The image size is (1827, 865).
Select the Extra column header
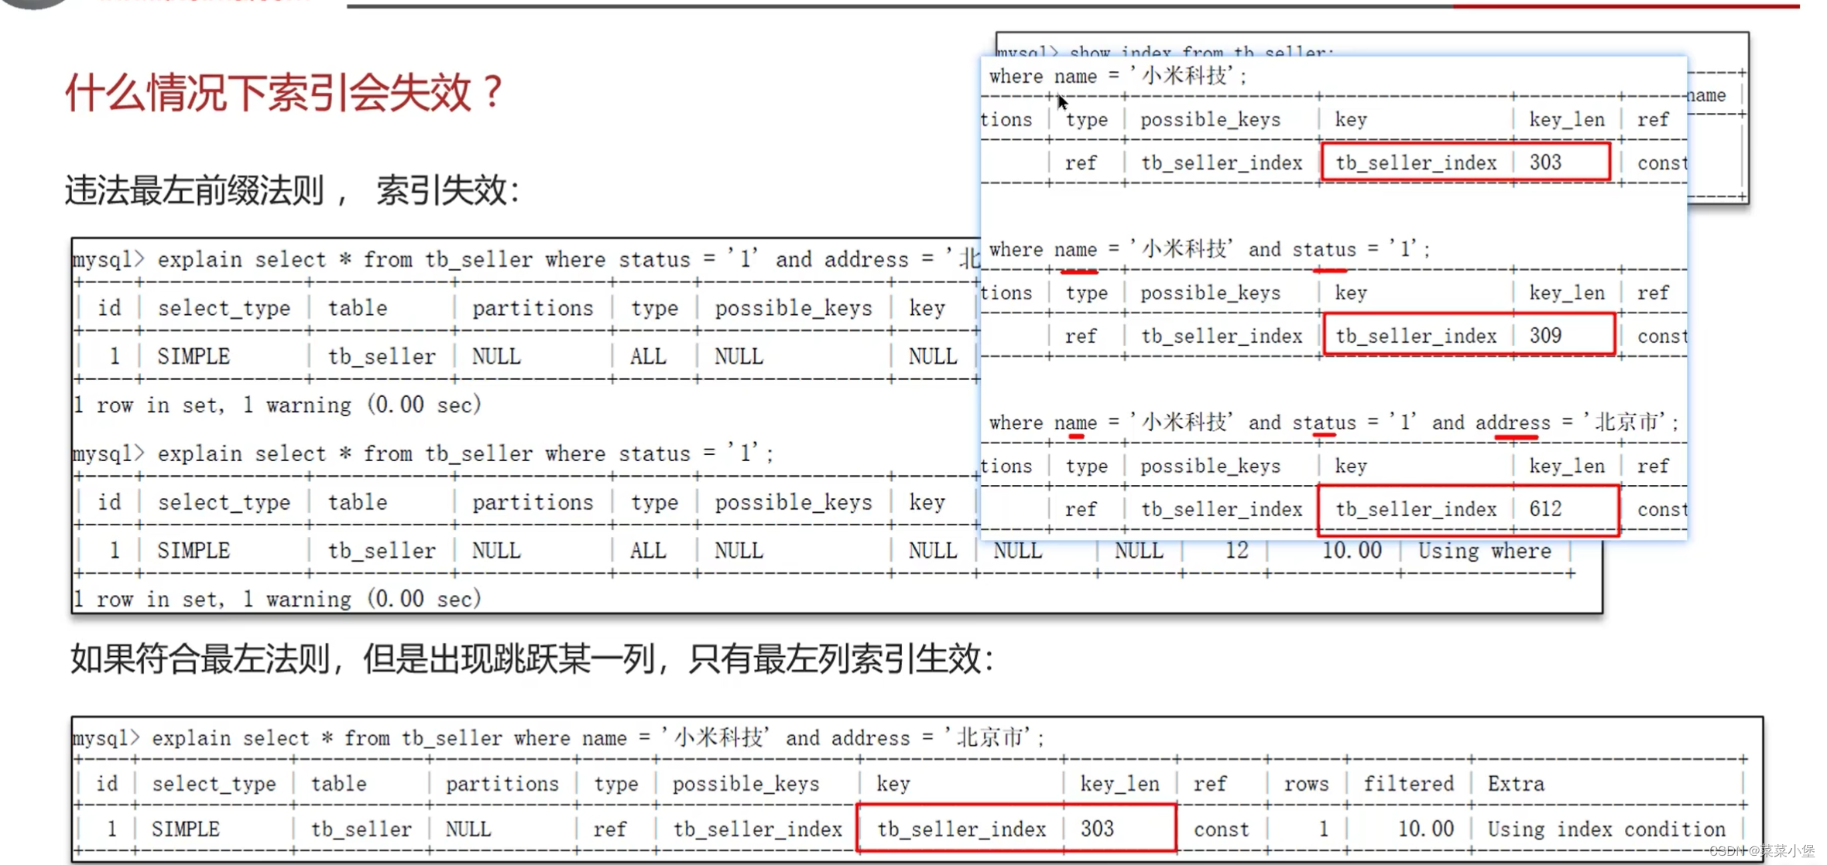[1516, 784]
